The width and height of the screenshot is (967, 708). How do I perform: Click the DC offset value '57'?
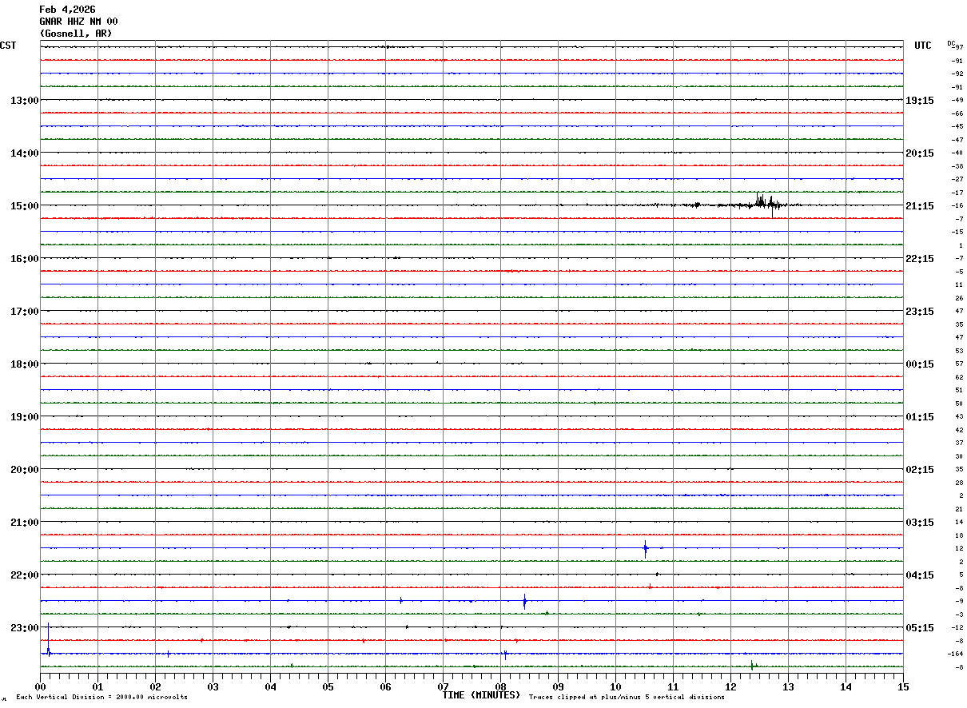tap(959, 364)
